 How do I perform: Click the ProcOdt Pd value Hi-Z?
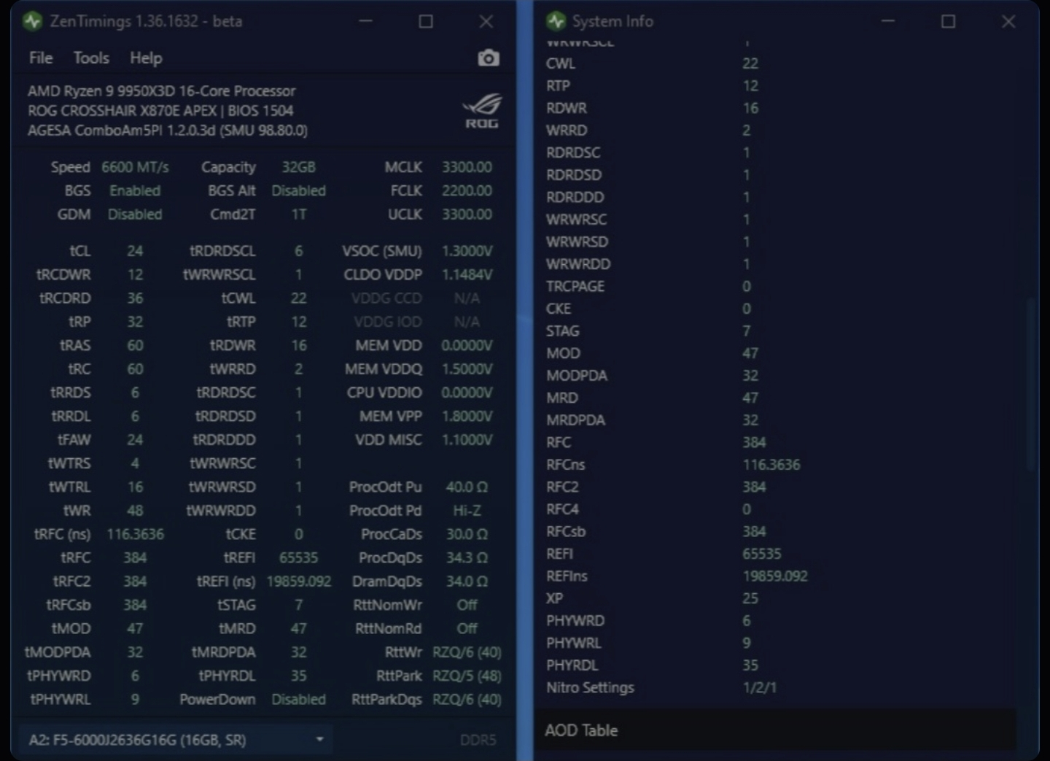point(467,511)
